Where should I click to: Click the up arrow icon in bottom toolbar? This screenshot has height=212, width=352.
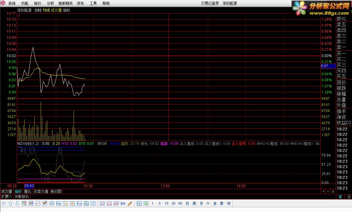pyautogui.click(x=10, y=203)
